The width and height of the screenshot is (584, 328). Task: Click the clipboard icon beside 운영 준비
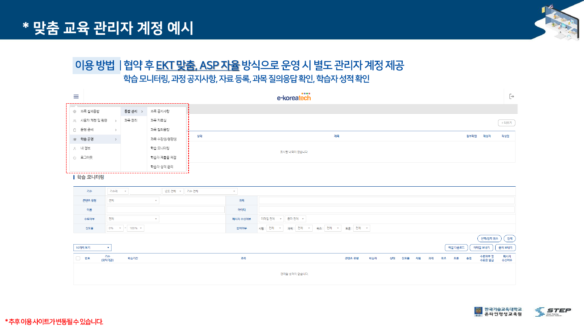75,130
